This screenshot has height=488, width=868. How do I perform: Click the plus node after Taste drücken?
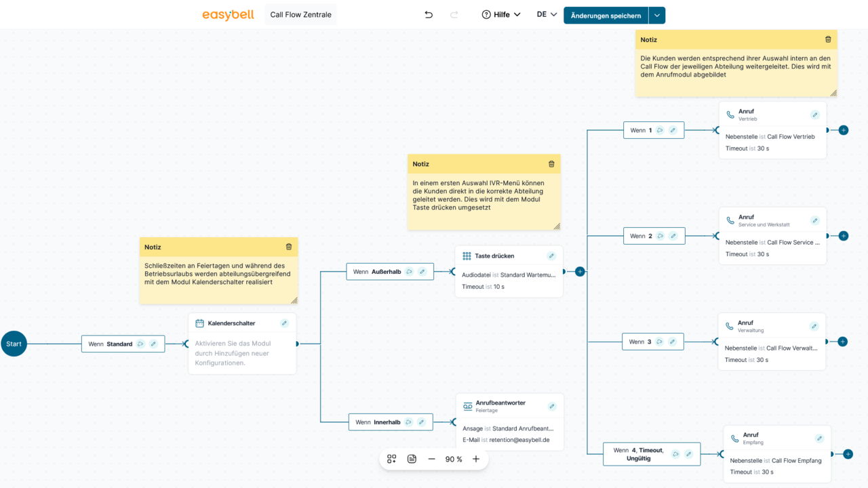[x=580, y=272]
